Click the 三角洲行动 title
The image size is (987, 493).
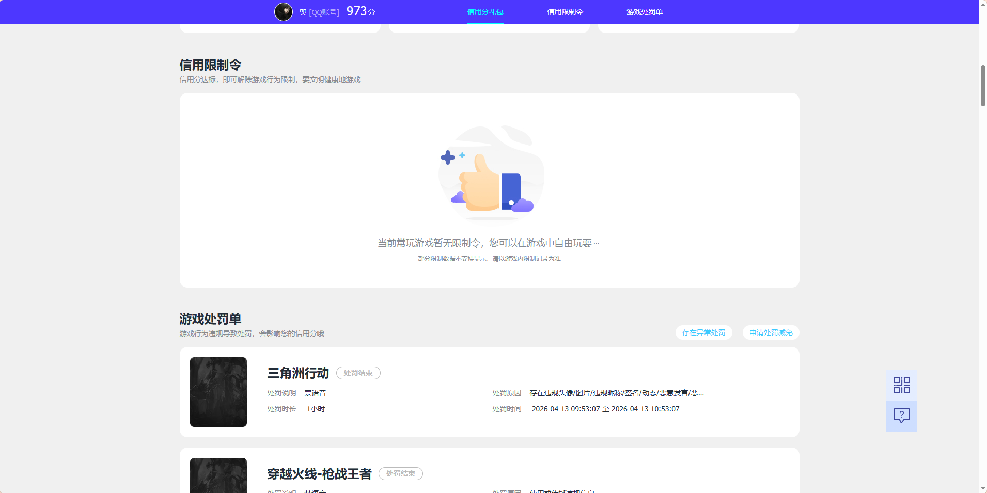click(x=298, y=373)
